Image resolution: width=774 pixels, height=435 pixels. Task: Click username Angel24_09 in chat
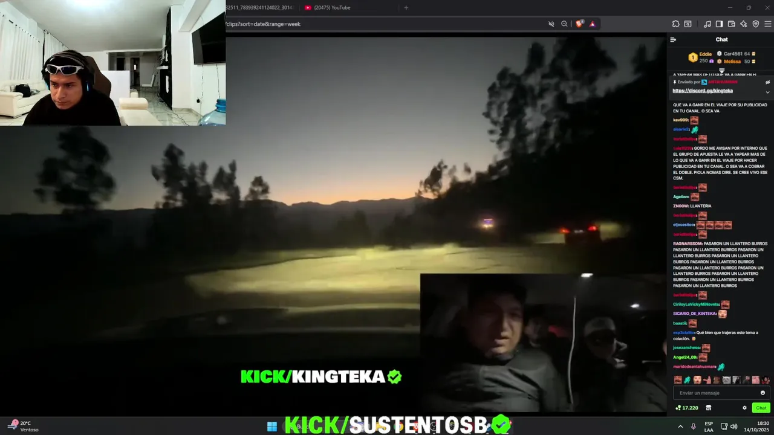[685, 357]
